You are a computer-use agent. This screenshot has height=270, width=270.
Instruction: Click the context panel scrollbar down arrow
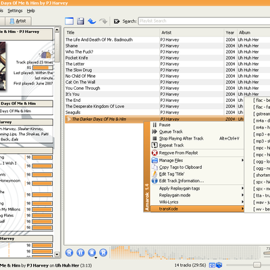point(57,254)
